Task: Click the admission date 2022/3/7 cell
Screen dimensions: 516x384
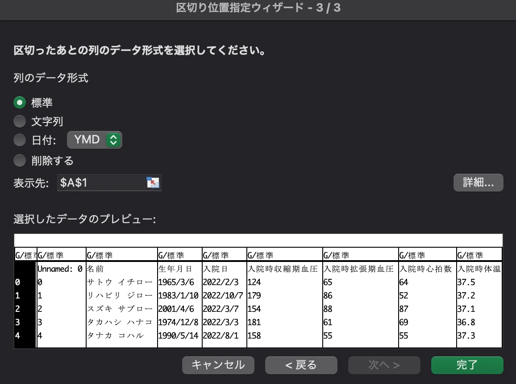Action: (221, 309)
